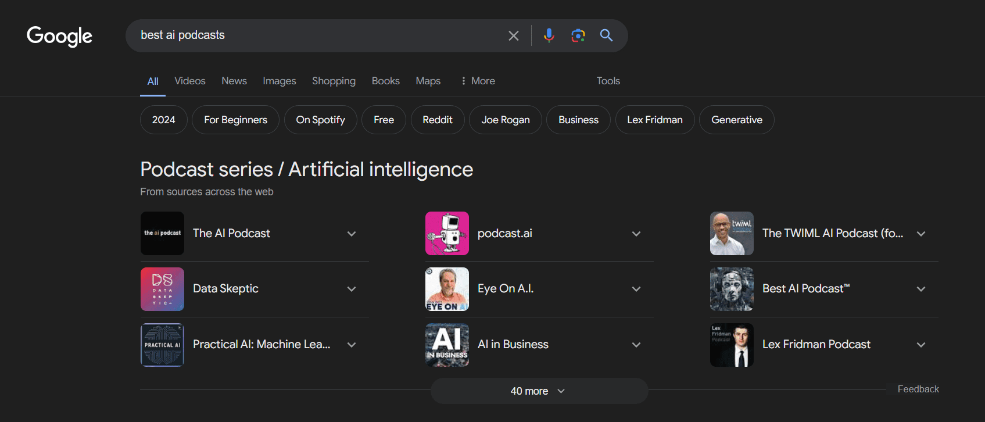Screen dimensions: 985x422
Task: Clear the search box with X icon
Action: tap(514, 35)
